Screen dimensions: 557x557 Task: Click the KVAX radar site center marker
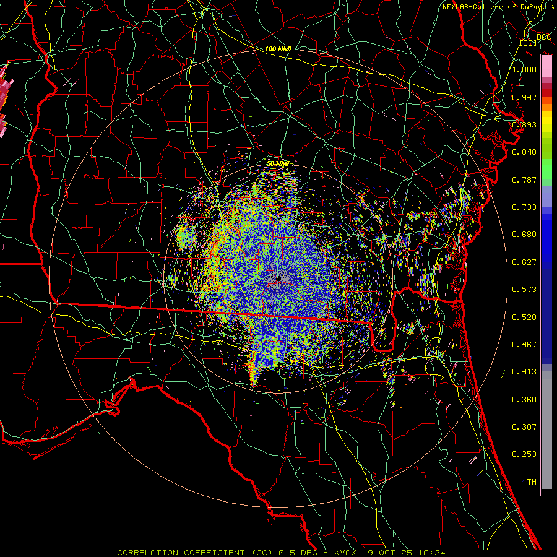tap(280, 279)
